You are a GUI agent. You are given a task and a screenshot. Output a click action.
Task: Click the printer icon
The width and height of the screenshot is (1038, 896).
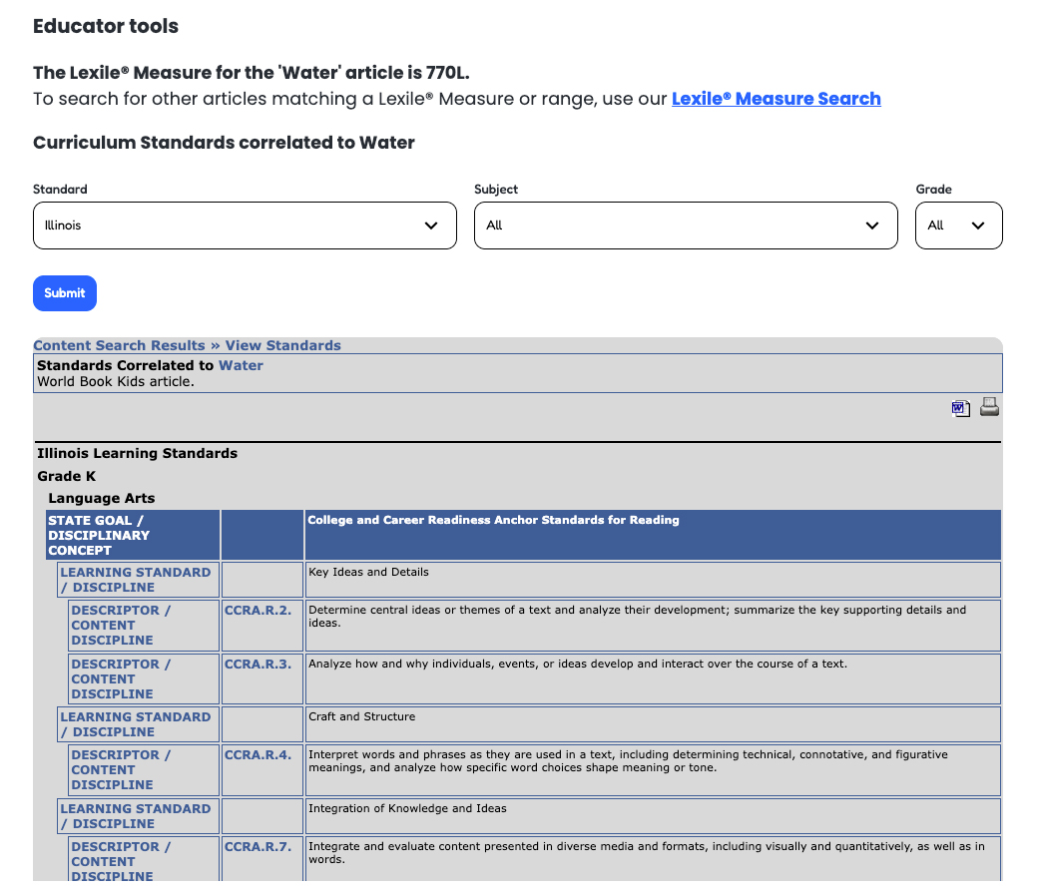(989, 407)
